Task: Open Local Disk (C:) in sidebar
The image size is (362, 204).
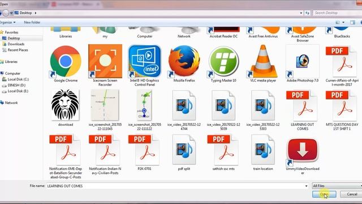Action: tap(18, 79)
